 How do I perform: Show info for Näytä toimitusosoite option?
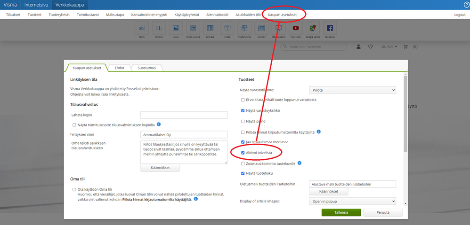click(x=159, y=124)
